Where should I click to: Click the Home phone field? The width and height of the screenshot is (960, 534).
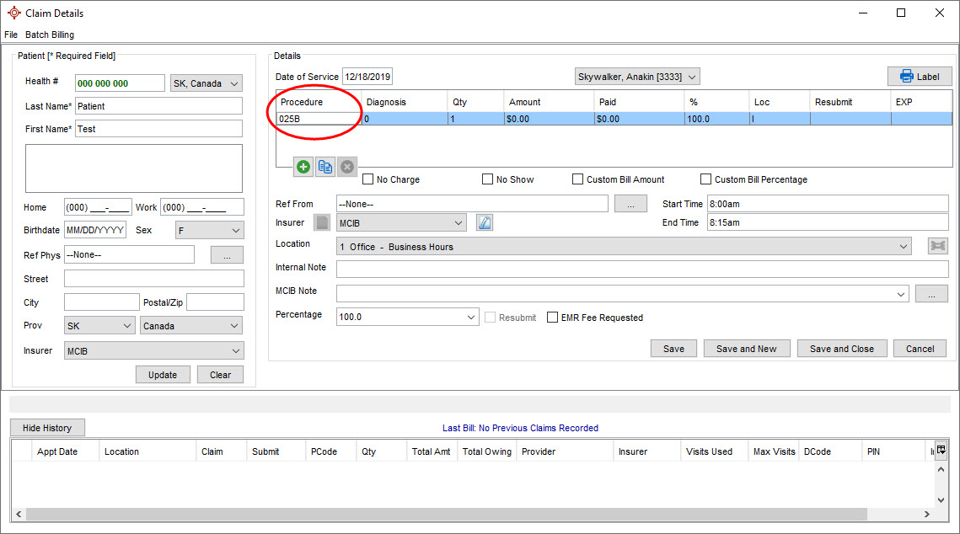98,206
